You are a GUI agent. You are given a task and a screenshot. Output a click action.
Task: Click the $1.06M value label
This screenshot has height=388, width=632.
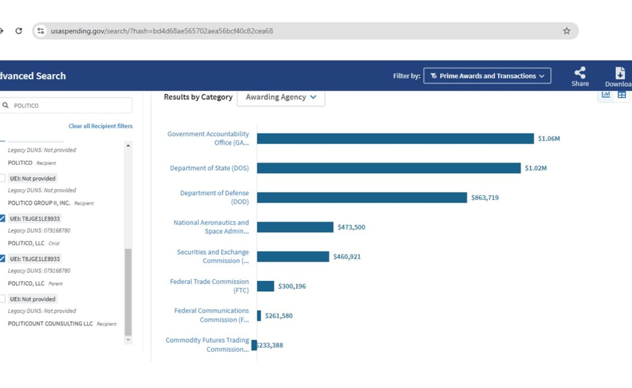[x=549, y=139]
